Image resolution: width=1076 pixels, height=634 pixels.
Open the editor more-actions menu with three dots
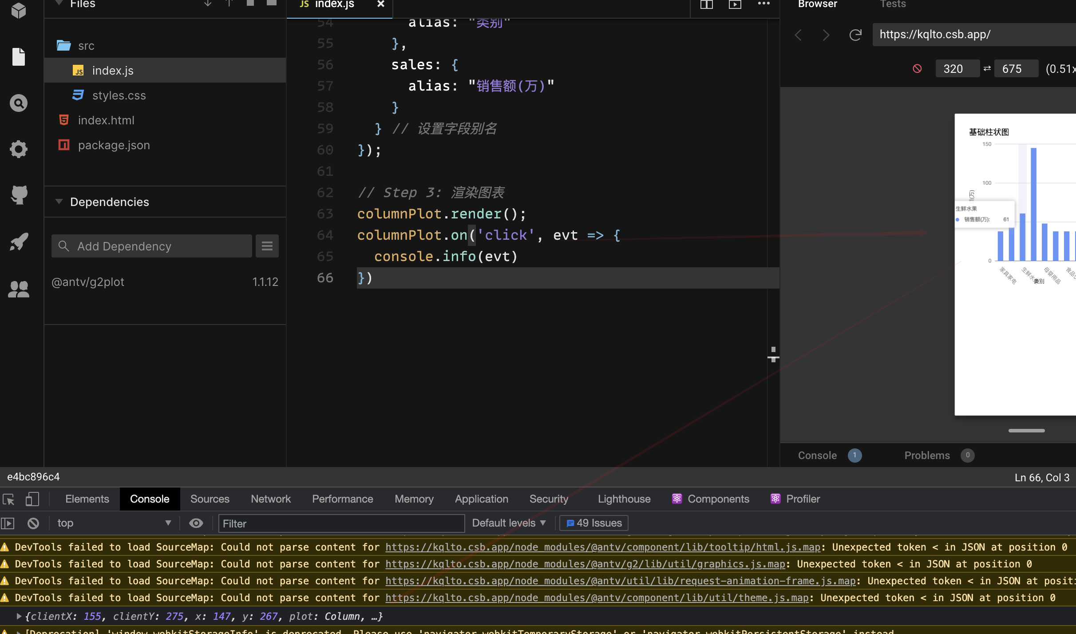(x=763, y=4)
